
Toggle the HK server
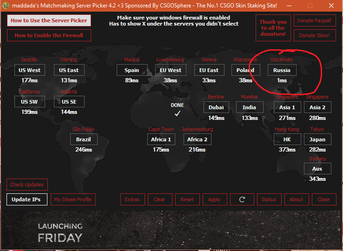pyautogui.click(x=287, y=139)
